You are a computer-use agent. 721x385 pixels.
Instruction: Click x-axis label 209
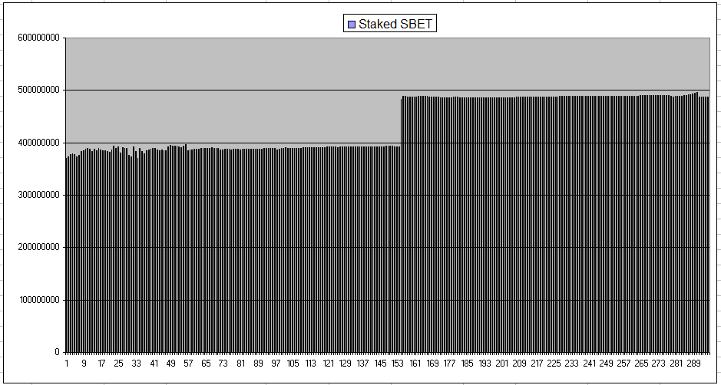[x=519, y=364]
